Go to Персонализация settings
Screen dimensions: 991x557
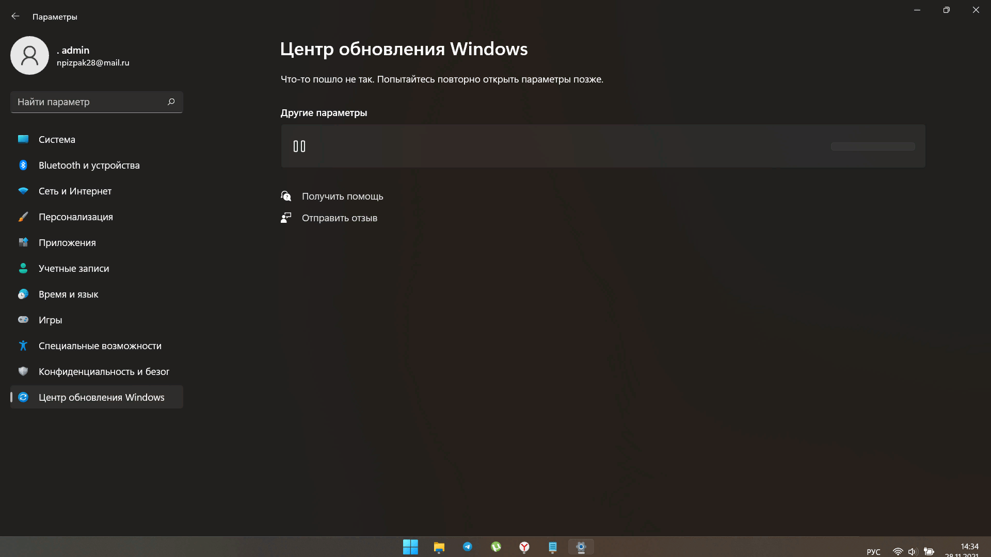(x=97, y=217)
